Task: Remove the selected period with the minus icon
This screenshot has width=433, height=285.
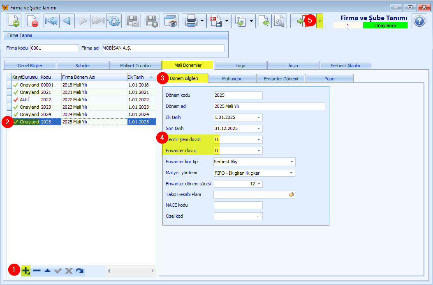Action: [x=37, y=271]
